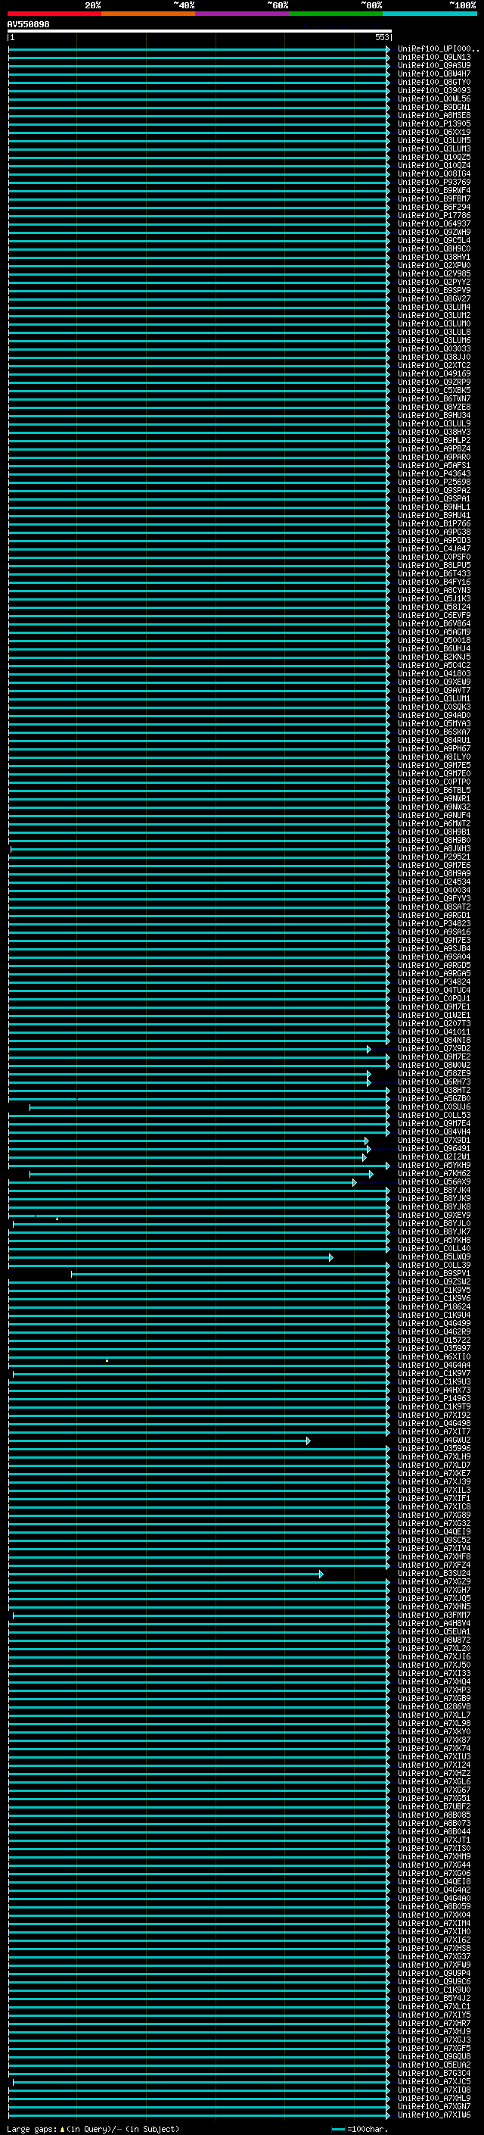Click the arrowhead of UniRef100_Q56AX9 alignment
The height and width of the screenshot is (2135, 484).
355,1183
